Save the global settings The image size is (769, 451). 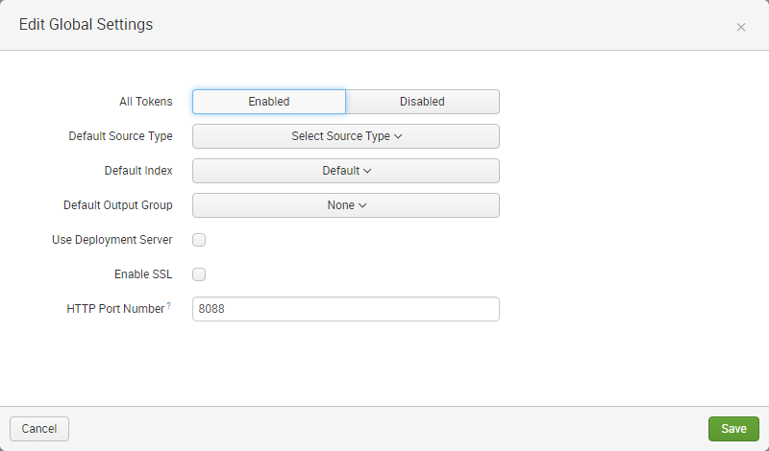click(x=733, y=429)
